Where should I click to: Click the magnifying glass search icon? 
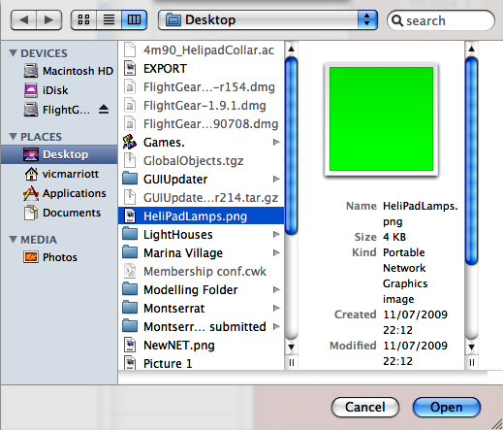[x=397, y=20]
